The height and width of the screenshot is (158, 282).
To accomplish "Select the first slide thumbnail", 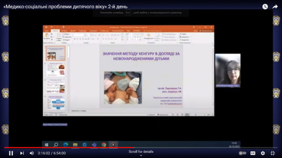I will click(x=55, y=53).
